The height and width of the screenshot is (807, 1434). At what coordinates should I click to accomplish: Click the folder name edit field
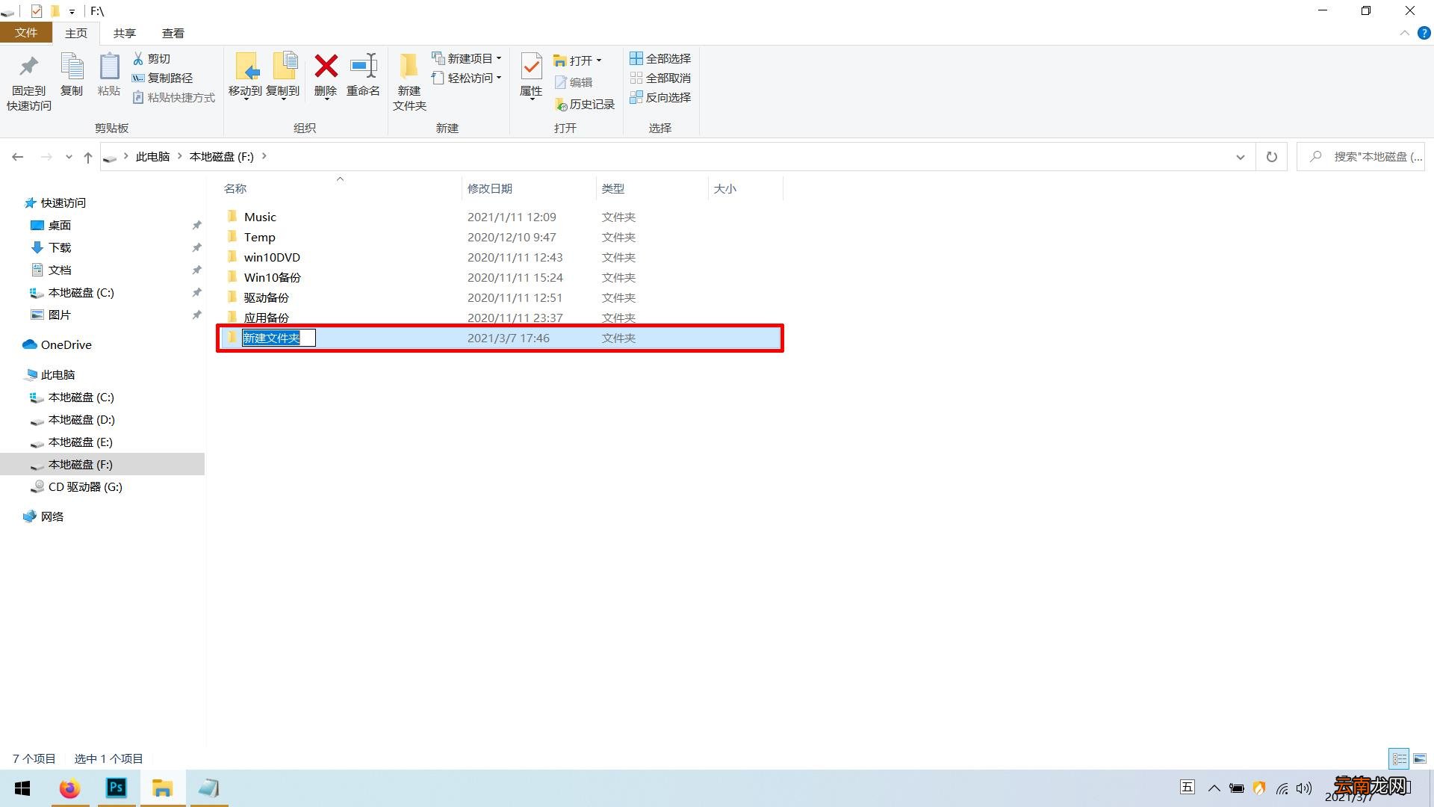click(279, 338)
